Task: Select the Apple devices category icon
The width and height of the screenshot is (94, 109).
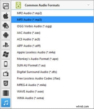Action: [6, 16]
